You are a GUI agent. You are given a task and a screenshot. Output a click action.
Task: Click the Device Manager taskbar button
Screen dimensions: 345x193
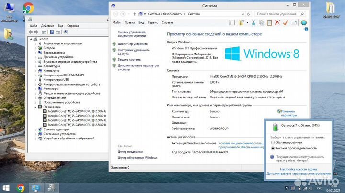51,188
